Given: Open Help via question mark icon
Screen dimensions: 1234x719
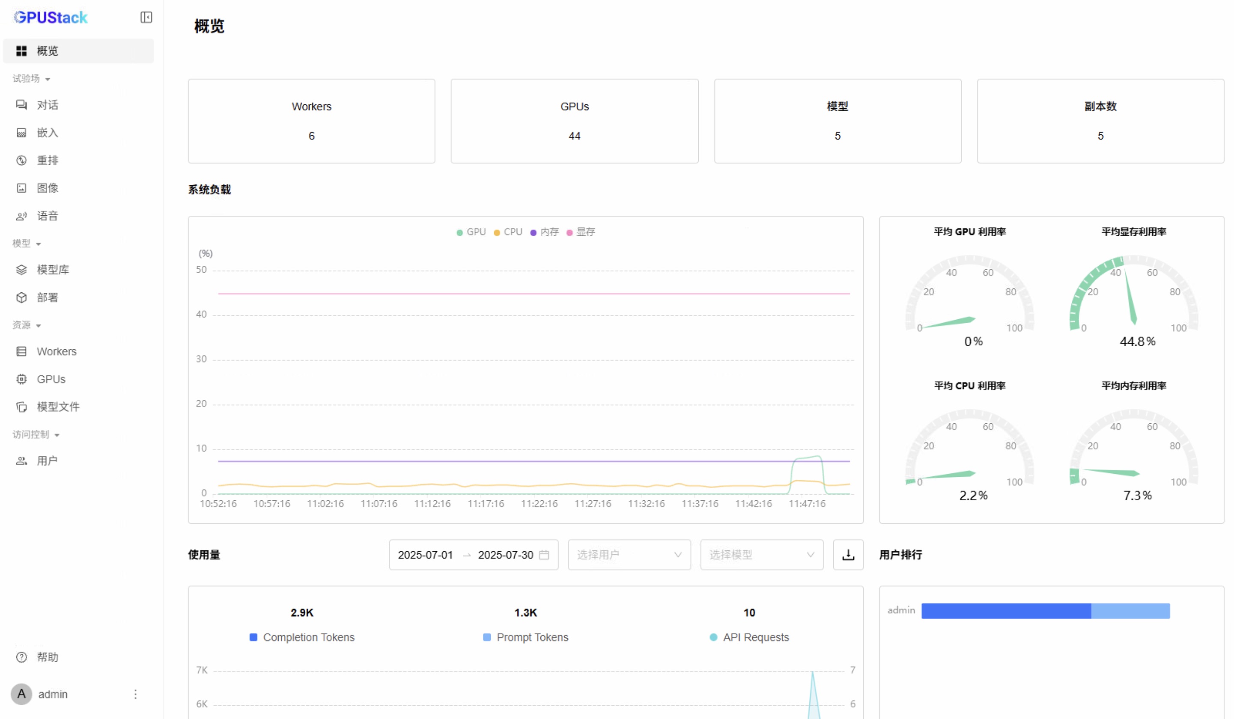Looking at the screenshot, I should point(21,657).
